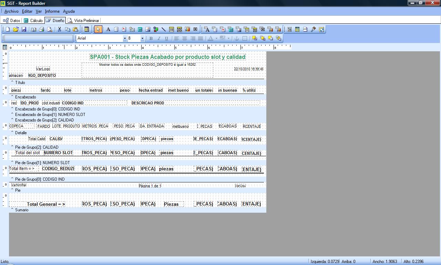Select the Chart component tool
Screen dimensions: 441x265
(x=187, y=30)
